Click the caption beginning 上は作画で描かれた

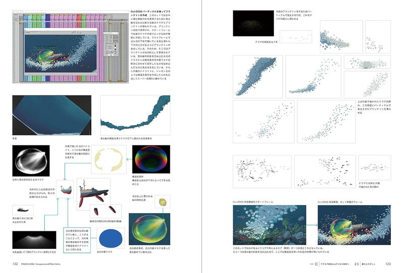(x=374, y=107)
